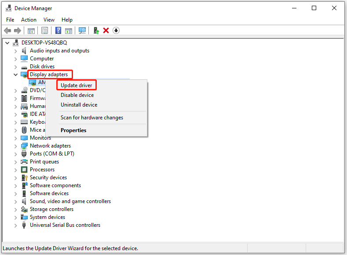This screenshot has height=255, width=347.
Task: Open Properties via the toolbar sheet icon
Action: tap(45, 30)
